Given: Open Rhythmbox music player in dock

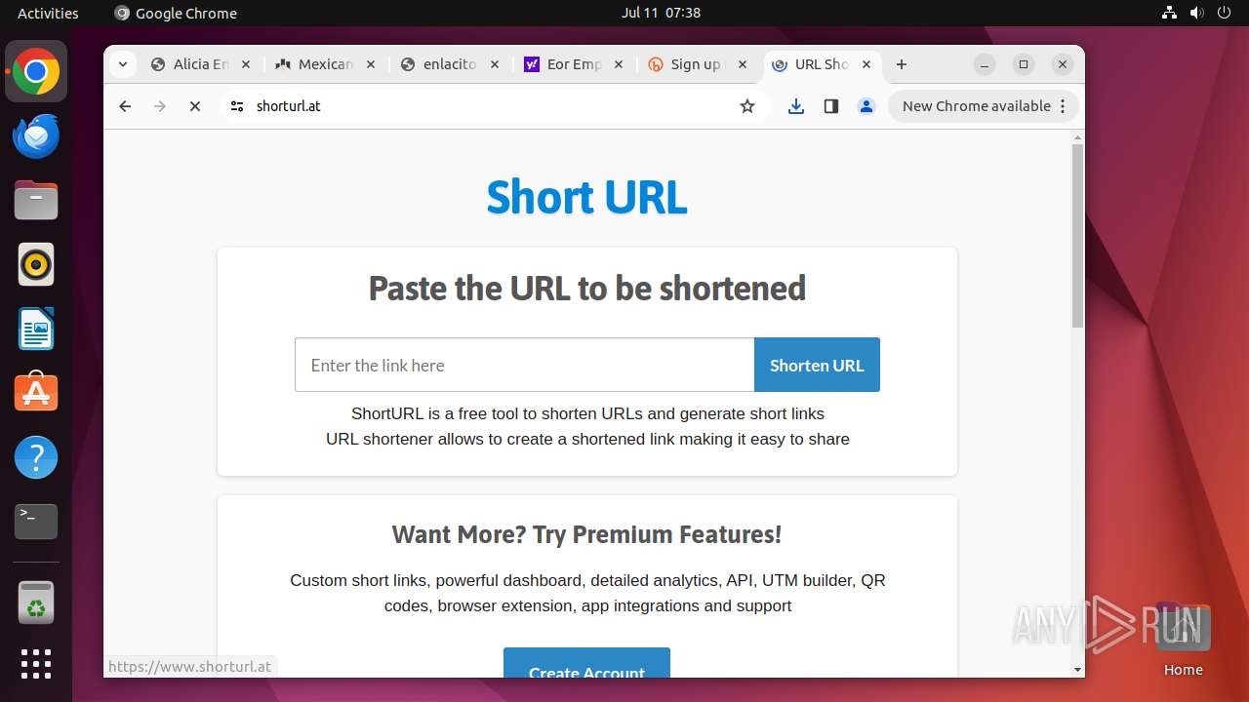Looking at the screenshot, I should (36, 265).
